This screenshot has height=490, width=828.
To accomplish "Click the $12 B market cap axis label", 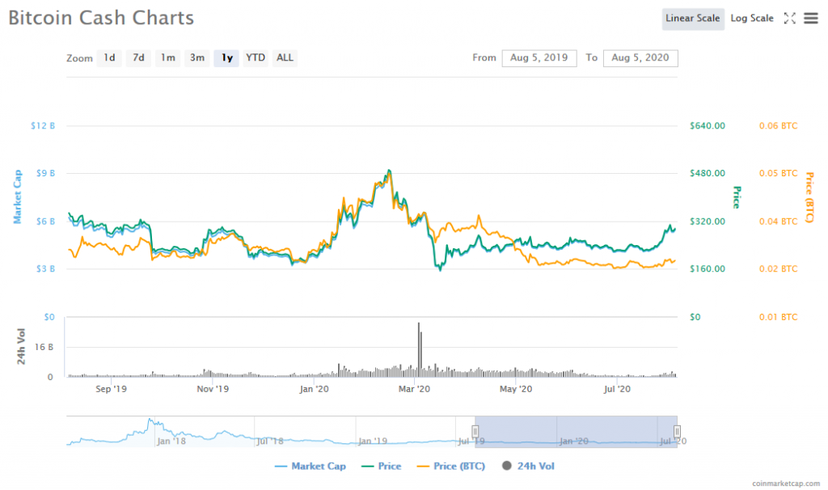I will 43,125.
